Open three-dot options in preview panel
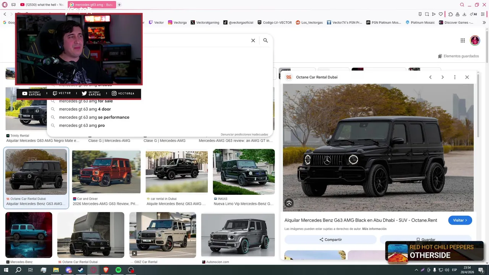The height and width of the screenshot is (275, 489). click(455, 77)
